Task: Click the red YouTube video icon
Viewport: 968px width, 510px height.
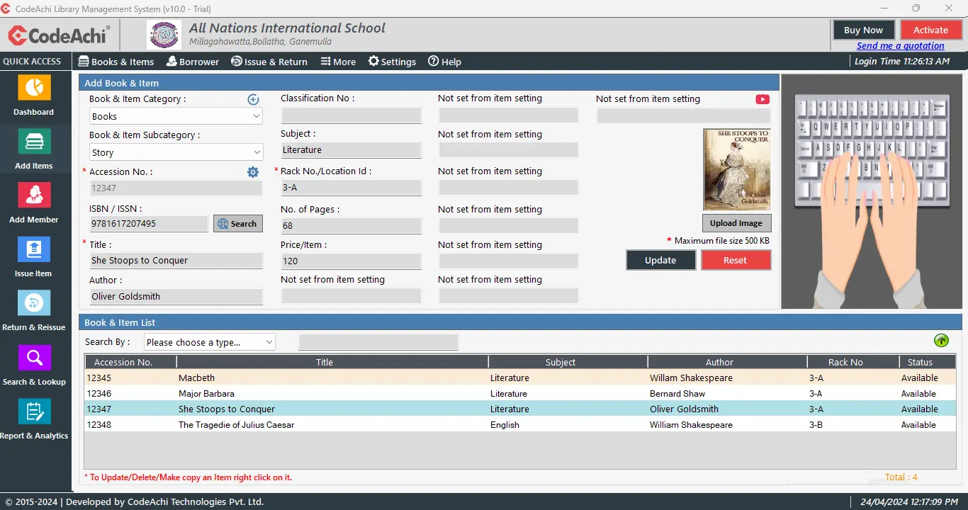Action: [762, 99]
